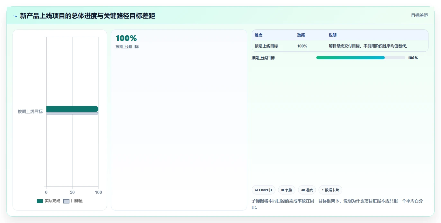The image size is (441, 223).
Task: Click the x-axis tick labeled 100
Action: (98, 192)
